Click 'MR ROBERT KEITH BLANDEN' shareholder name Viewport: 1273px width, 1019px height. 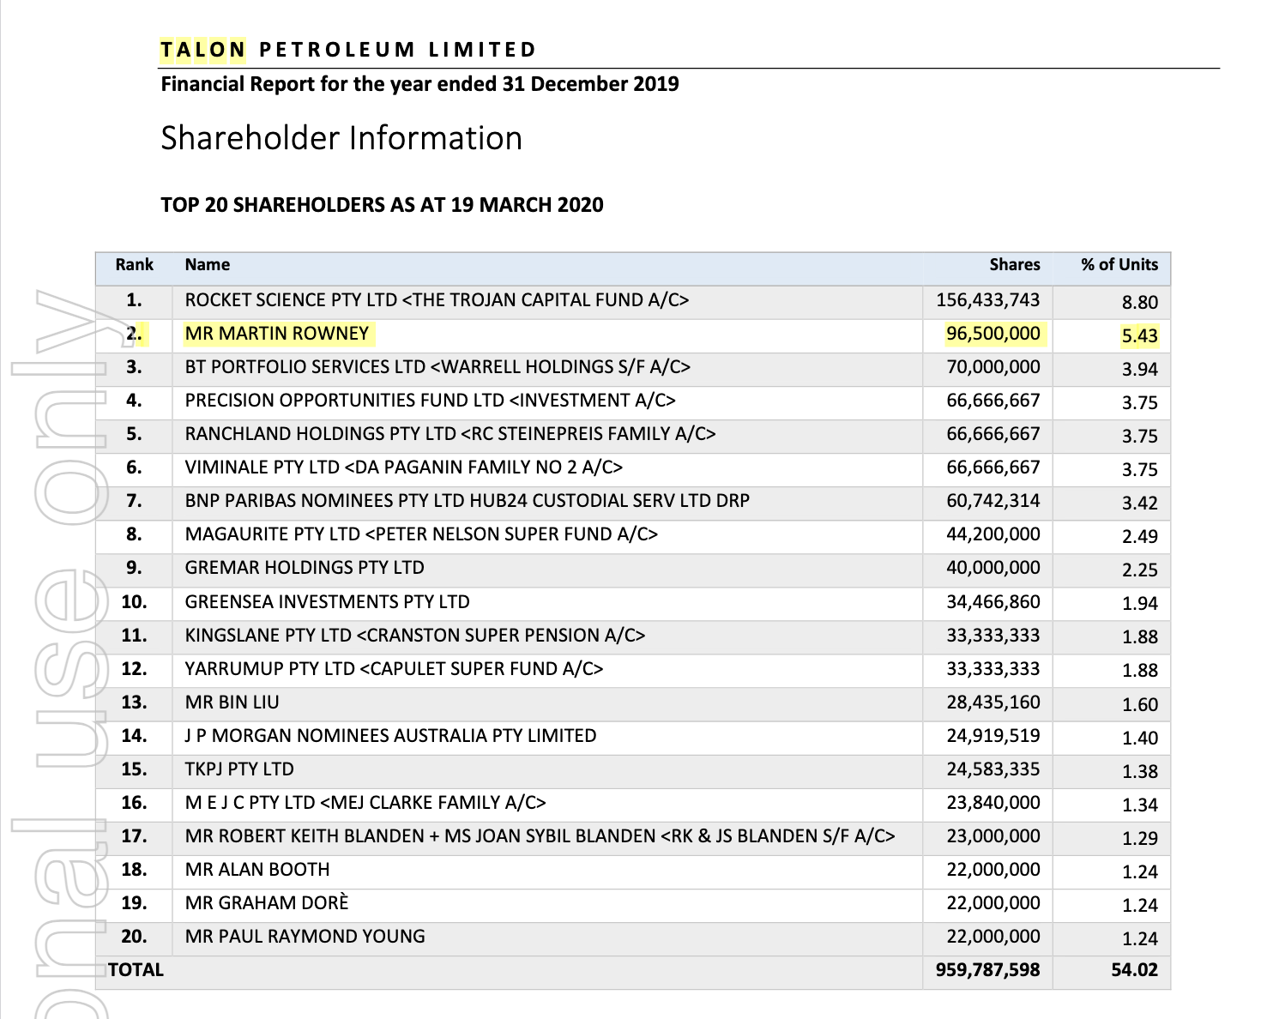tap(305, 836)
